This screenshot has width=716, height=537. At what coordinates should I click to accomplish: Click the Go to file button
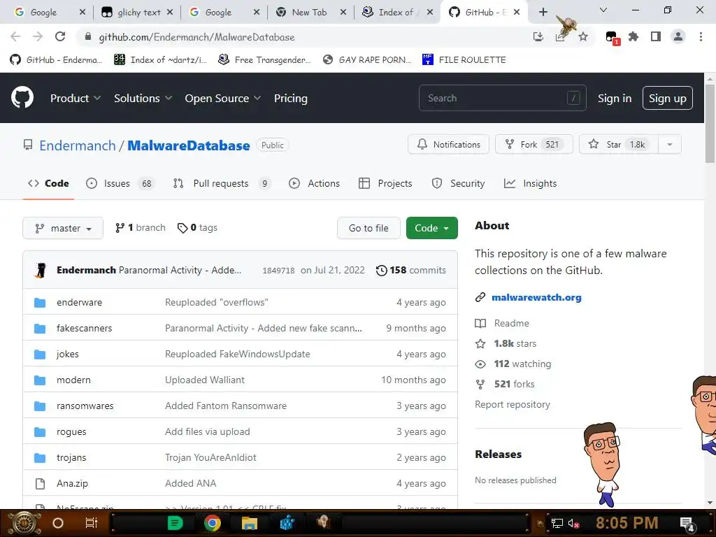(x=368, y=228)
